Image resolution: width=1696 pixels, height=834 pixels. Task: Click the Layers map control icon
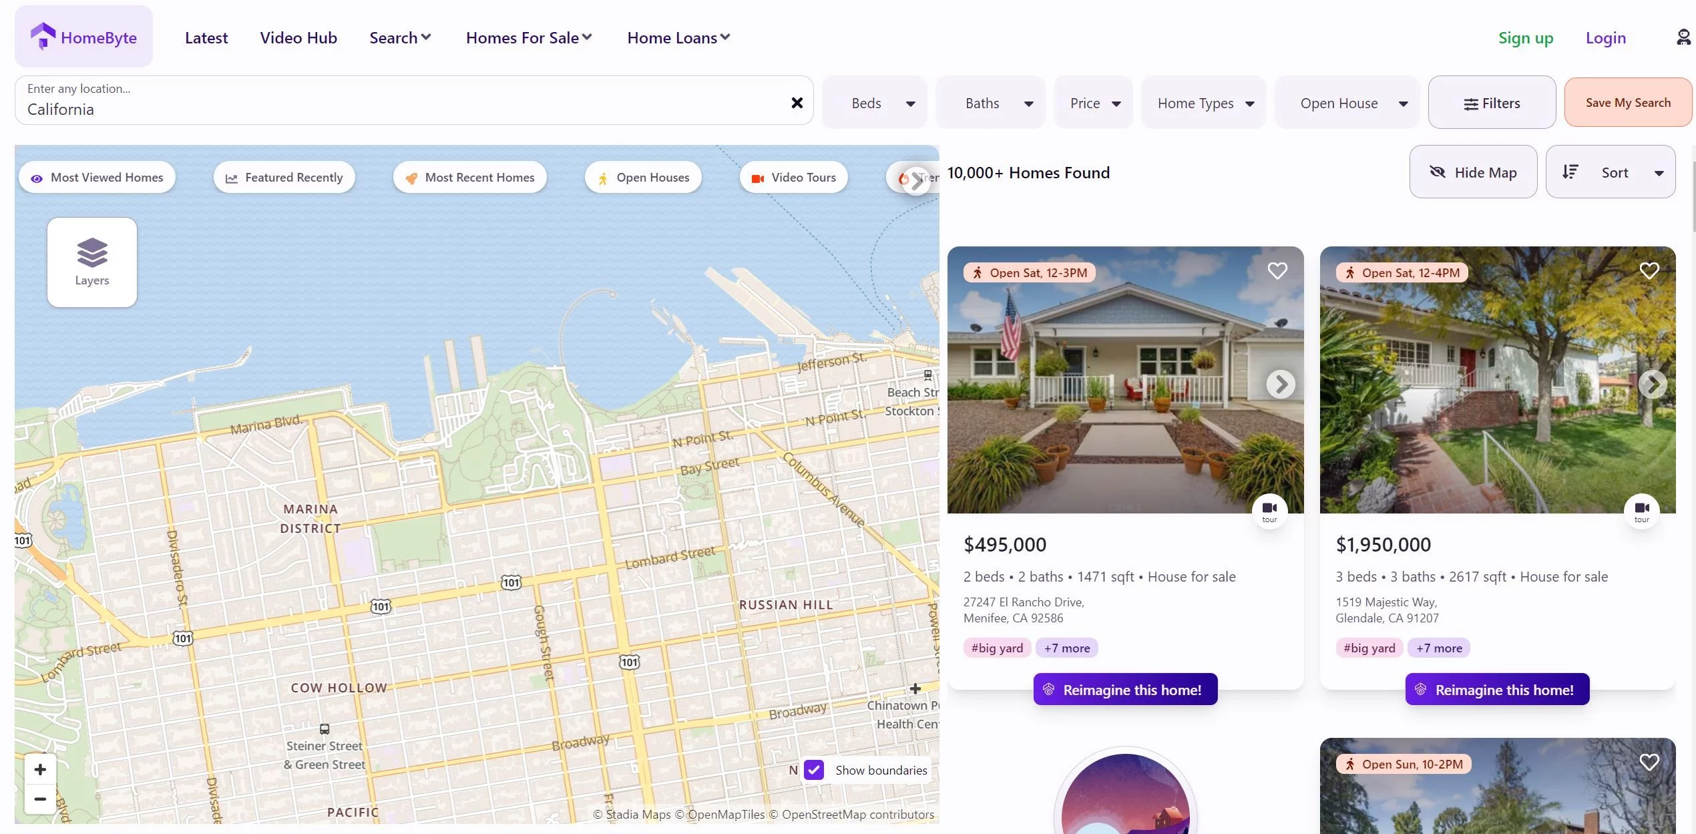91,260
